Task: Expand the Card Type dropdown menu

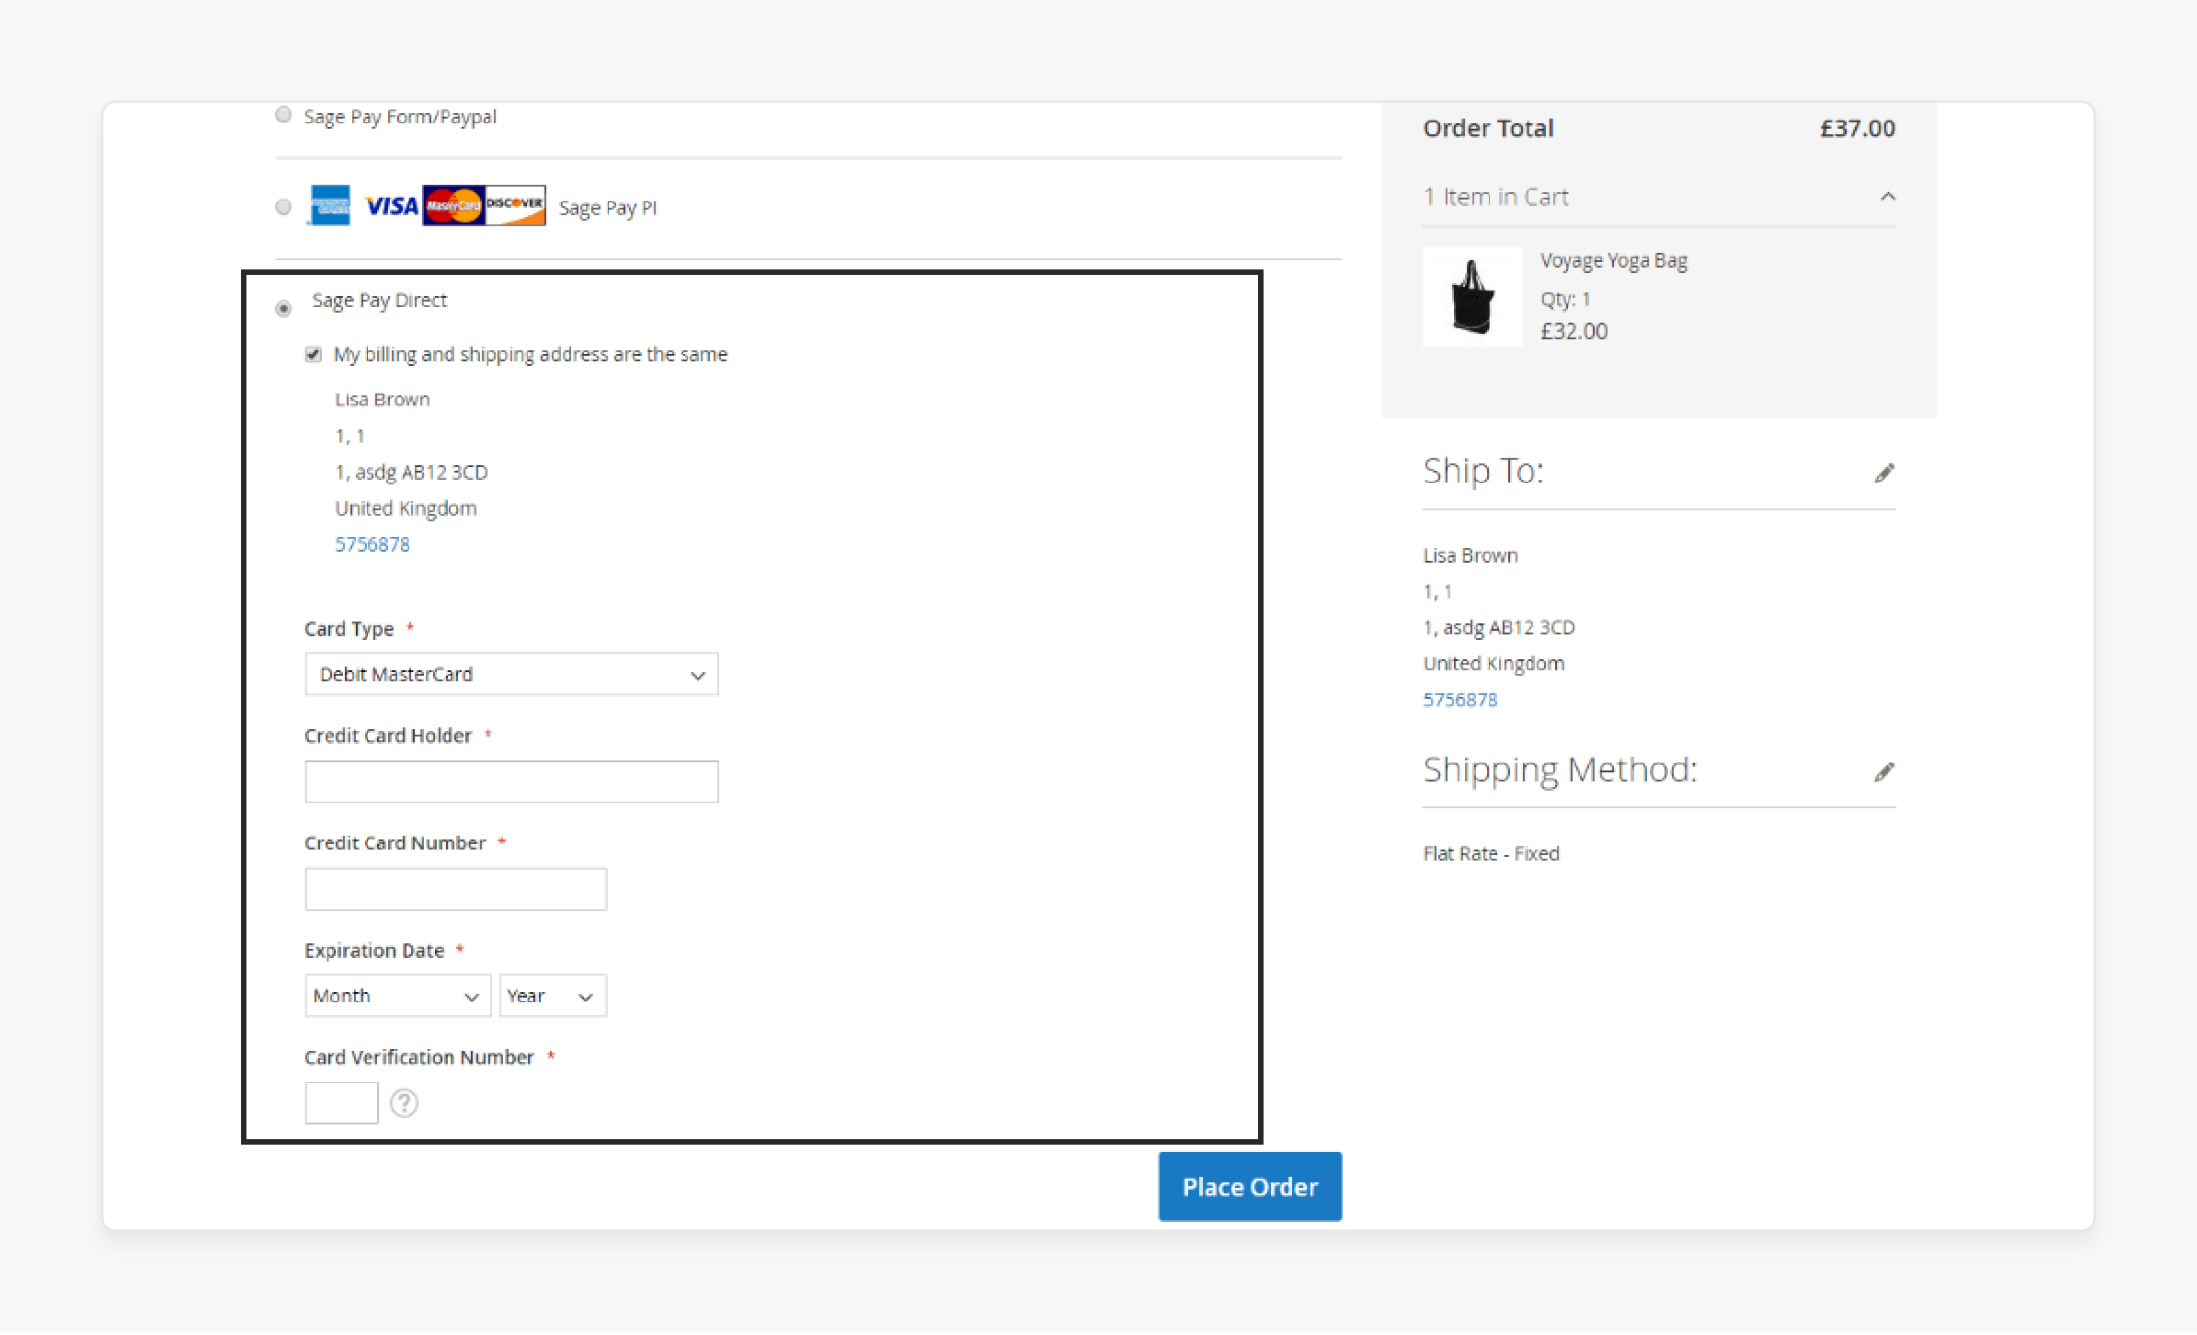Action: point(511,675)
